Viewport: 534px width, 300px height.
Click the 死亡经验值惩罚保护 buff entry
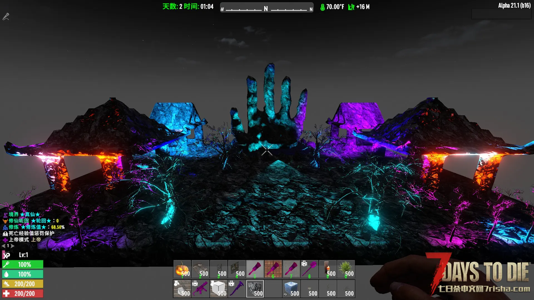(x=29, y=233)
